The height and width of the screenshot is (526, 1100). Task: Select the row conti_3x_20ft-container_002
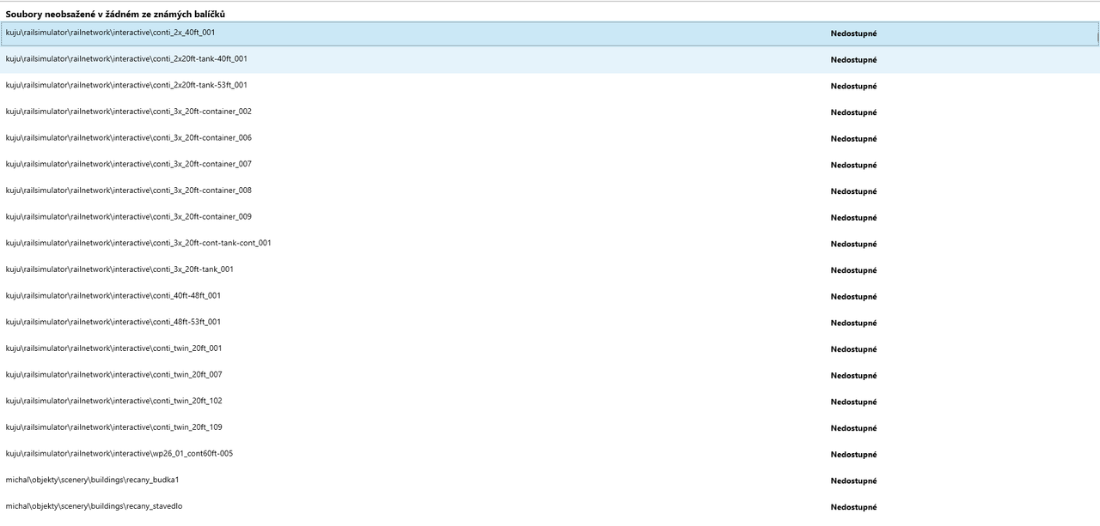(x=550, y=112)
